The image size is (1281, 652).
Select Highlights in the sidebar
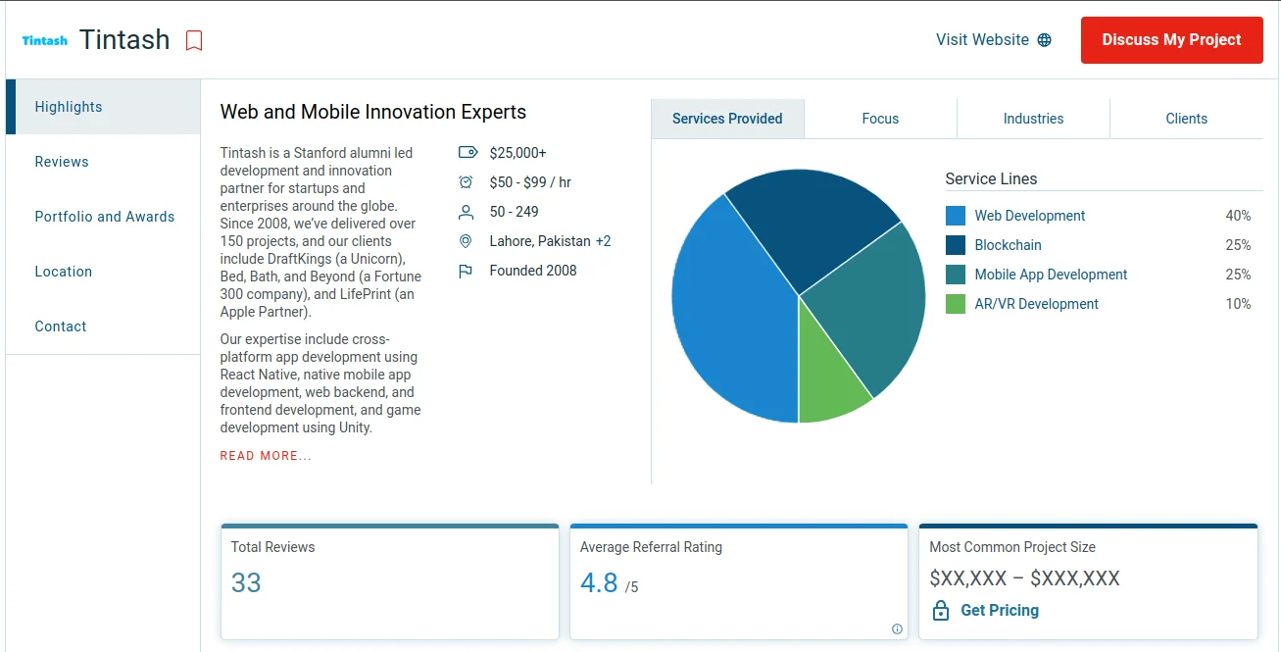103,107
